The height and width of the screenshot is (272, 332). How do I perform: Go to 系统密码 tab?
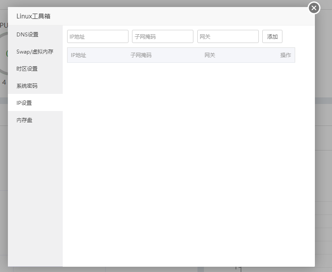tap(36, 86)
